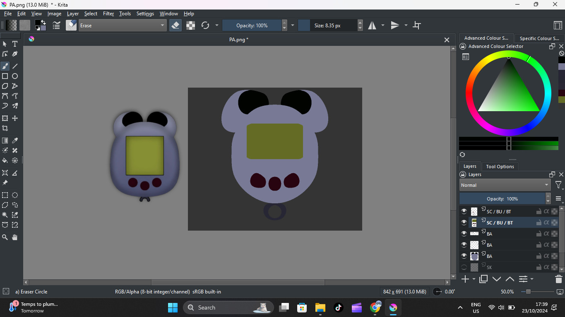Toggle wrap around mode

pos(417,25)
